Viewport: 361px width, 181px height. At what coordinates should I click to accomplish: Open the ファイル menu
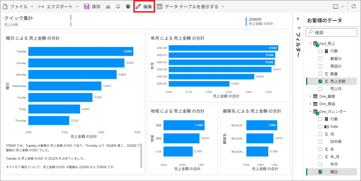18,7
